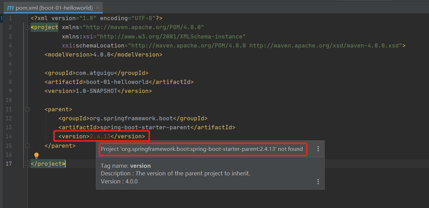Click line number 6 in the gutter
This screenshot has height=208, width=429.
(x=10, y=64)
